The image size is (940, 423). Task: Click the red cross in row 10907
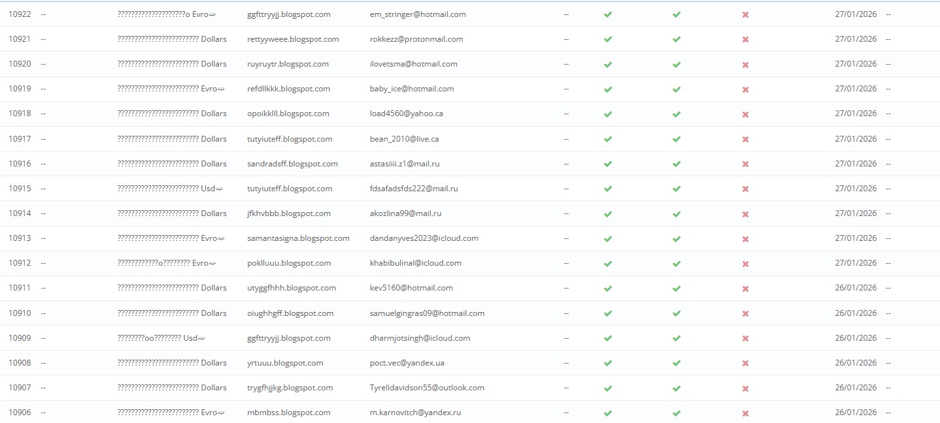click(x=745, y=388)
